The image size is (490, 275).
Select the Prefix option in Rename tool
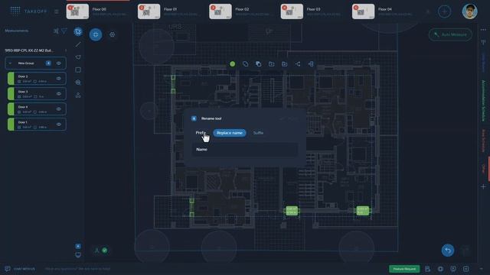click(201, 133)
